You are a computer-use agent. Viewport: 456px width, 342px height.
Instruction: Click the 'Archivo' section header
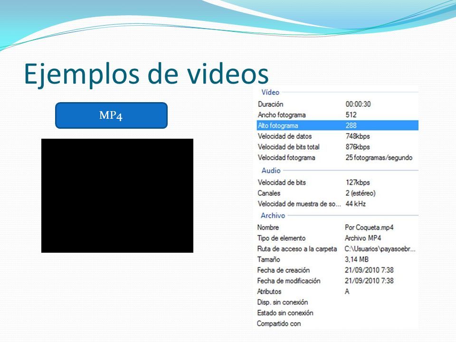tap(273, 216)
